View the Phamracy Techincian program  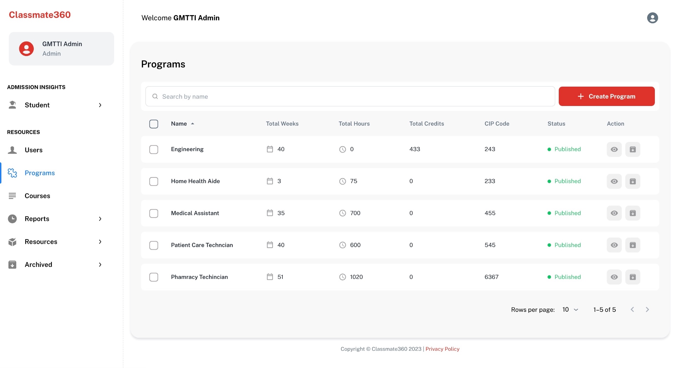point(614,277)
